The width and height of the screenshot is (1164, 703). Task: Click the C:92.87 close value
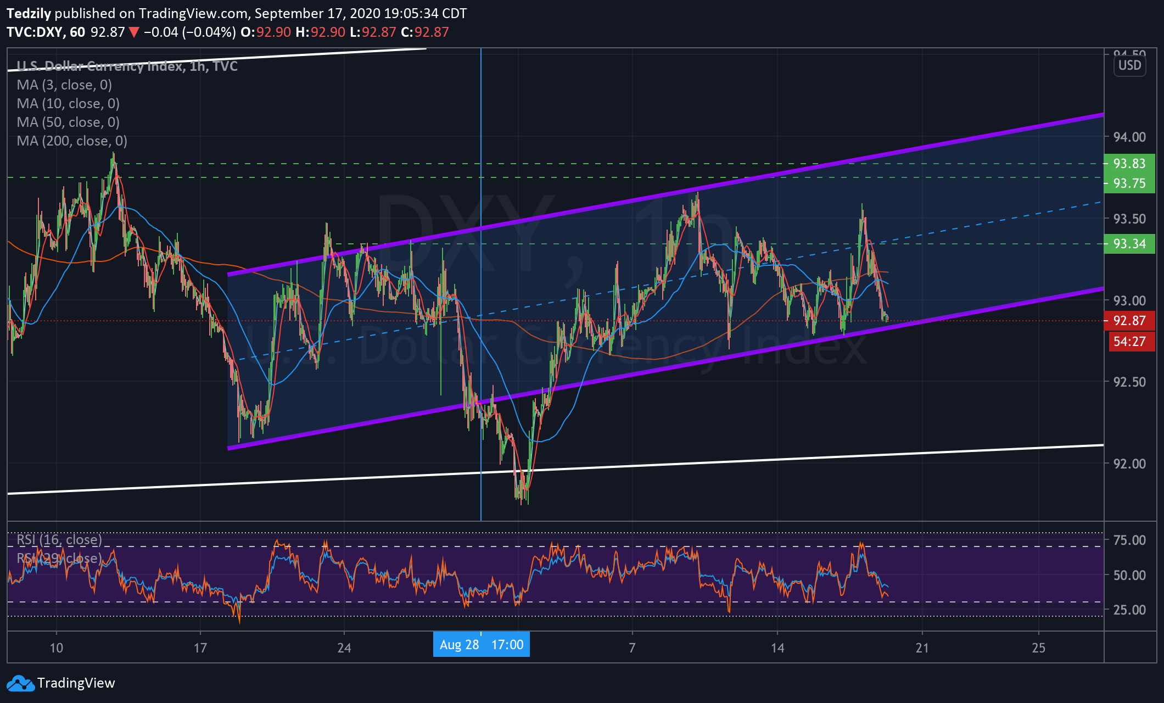(425, 32)
